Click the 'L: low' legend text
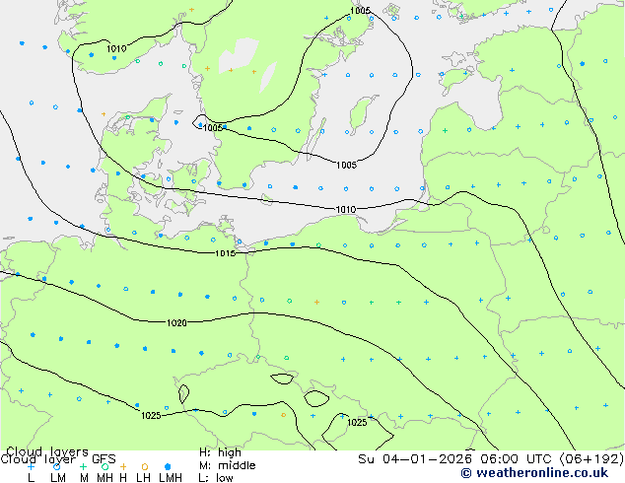This screenshot has height=483, width=625. (216, 477)
